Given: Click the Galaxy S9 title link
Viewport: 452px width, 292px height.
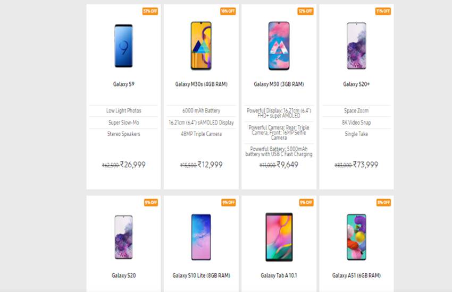Looking at the screenshot, I should pos(124,84).
